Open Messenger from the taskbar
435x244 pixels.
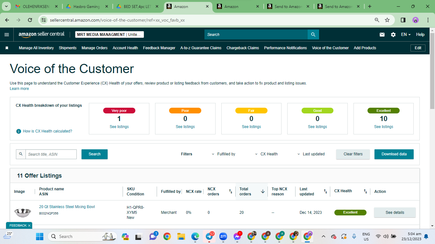237,236
